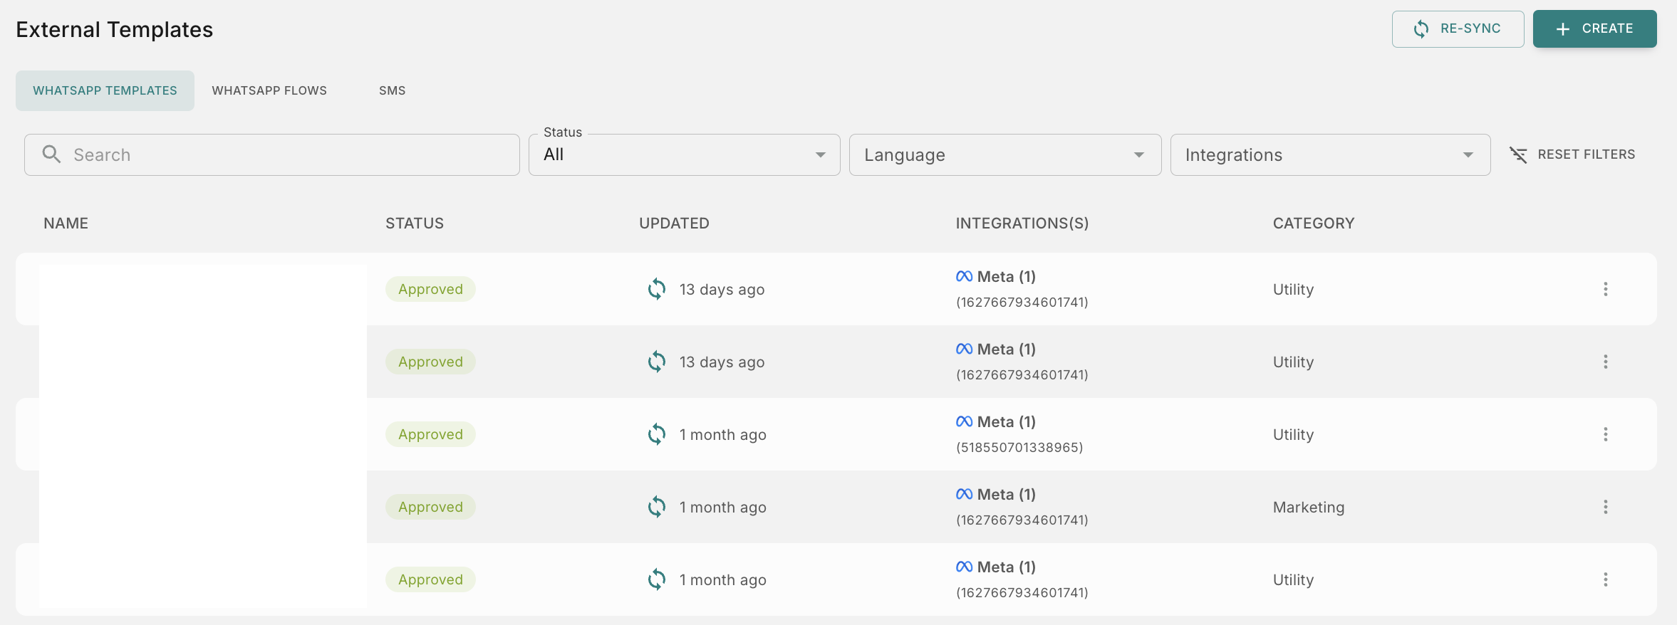Expand the Status dropdown showing All
Screen dimensions: 1677x625
click(684, 154)
